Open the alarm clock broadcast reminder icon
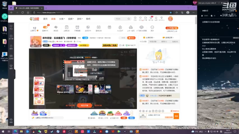 point(77,27)
